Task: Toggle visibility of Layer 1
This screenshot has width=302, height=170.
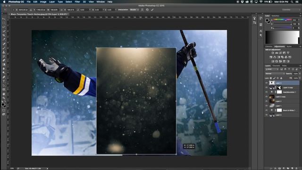Action: click(x=267, y=106)
